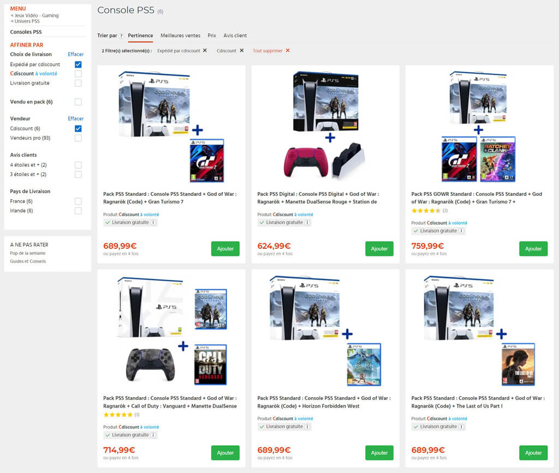
Task: Click "Ajouter" on the 624,99€ PS5 Digital pack
Action: tap(379, 248)
